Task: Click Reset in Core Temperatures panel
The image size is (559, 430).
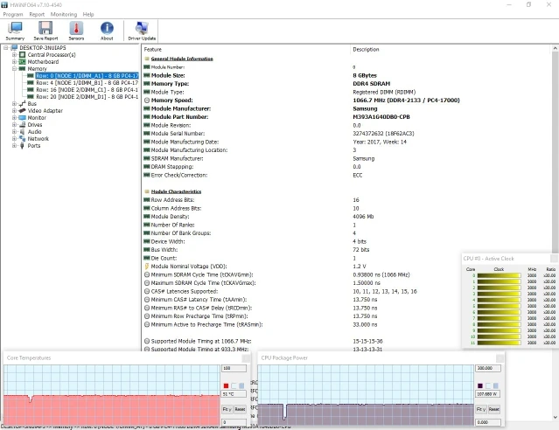Action: click(240, 409)
